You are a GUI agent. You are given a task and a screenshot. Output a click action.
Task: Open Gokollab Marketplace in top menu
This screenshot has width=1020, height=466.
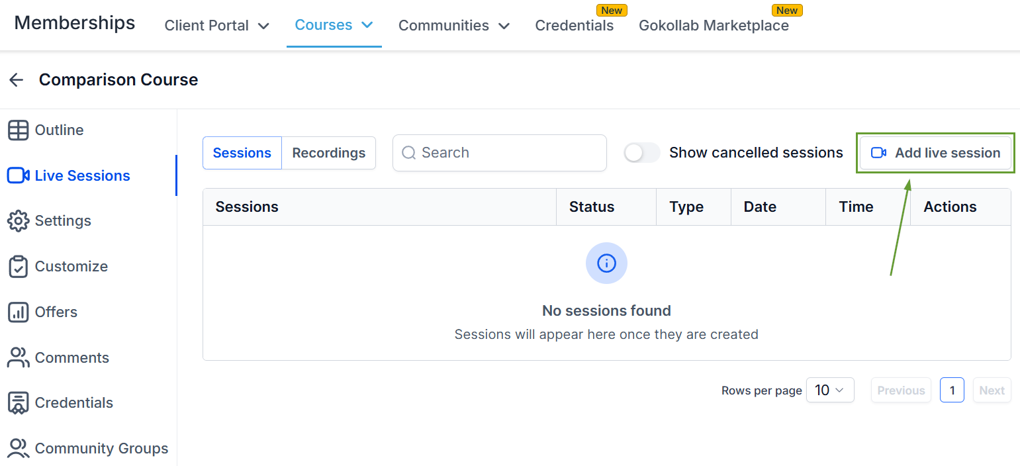713,26
